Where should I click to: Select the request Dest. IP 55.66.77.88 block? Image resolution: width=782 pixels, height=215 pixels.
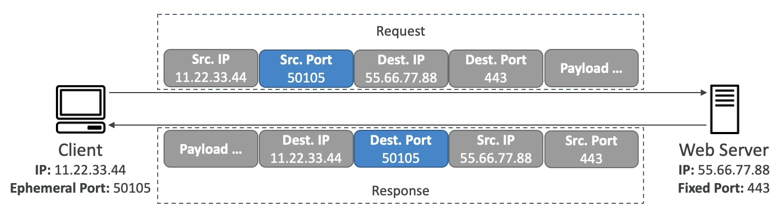[x=401, y=69]
